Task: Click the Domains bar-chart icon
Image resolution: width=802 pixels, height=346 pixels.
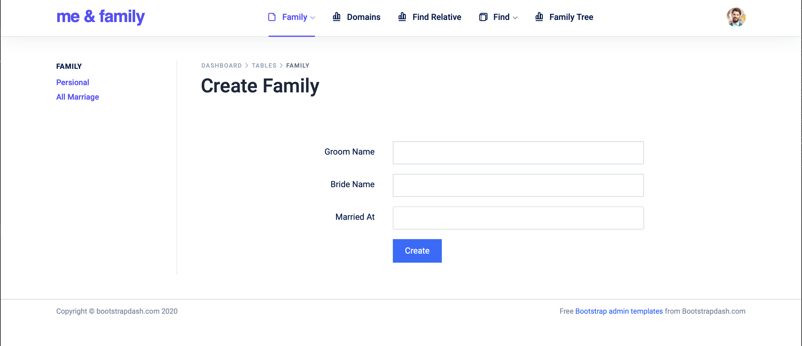Action: pyautogui.click(x=337, y=17)
